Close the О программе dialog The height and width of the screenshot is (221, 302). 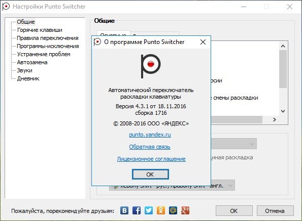203,42
